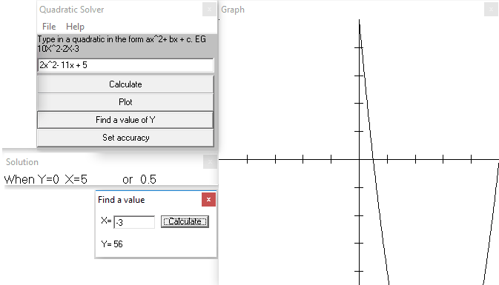Viewport: 499px width, 285px height.
Task: Click Calculate in the Find a value dialog
Action: pyautogui.click(x=185, y=221)
